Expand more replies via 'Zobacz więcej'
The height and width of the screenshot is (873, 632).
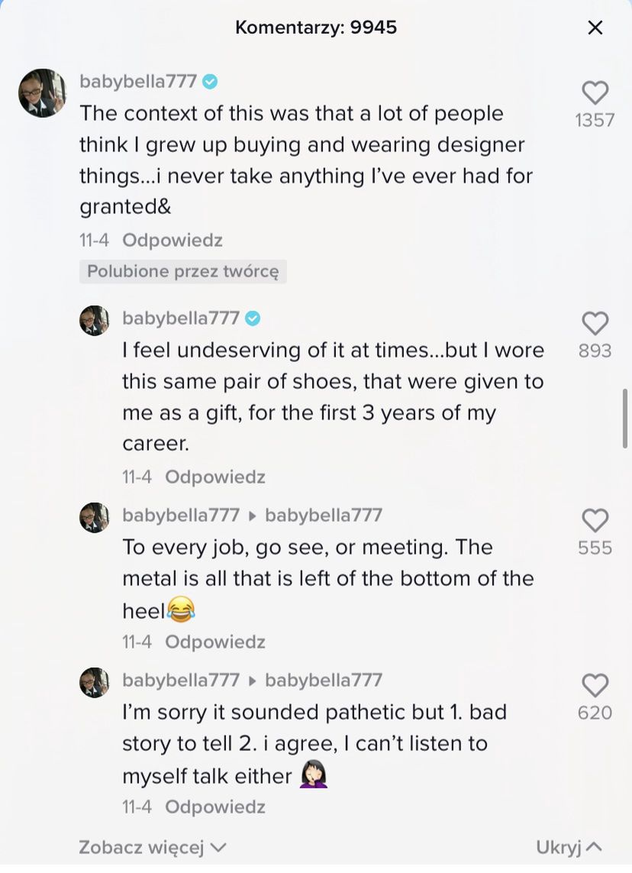click(x=153, y=847)
